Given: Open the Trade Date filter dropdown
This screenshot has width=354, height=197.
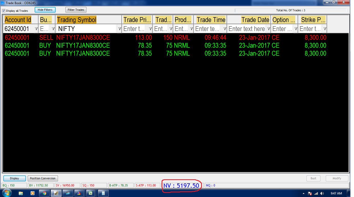Looking at the screenshot, I should click(x=269, y=29).
